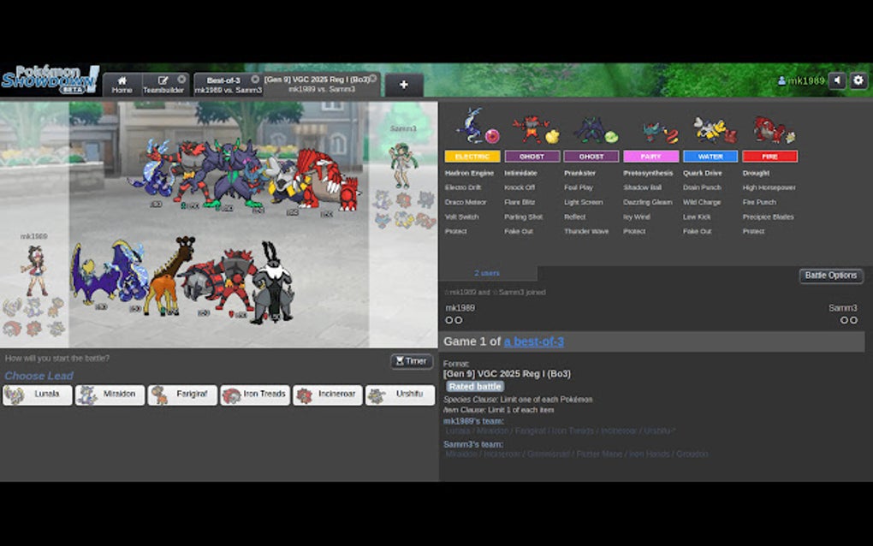The image size is (873, 546).
Task: Open the settings gear options
Action: coord(858,80)
